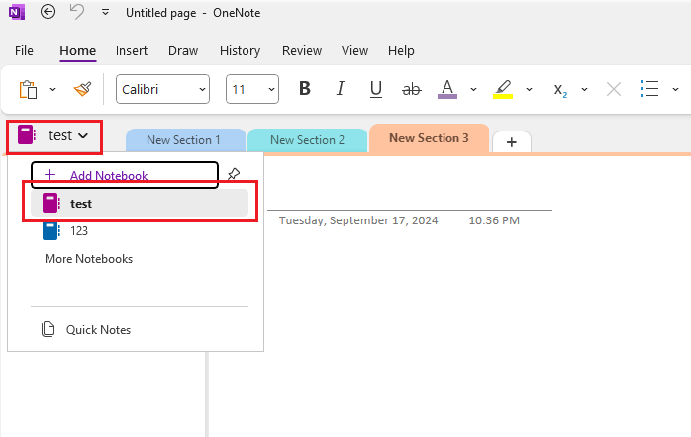Open the View ribbon tab
Image resolution: width=691 pixels, height=437 pixels.
(354, 51)
